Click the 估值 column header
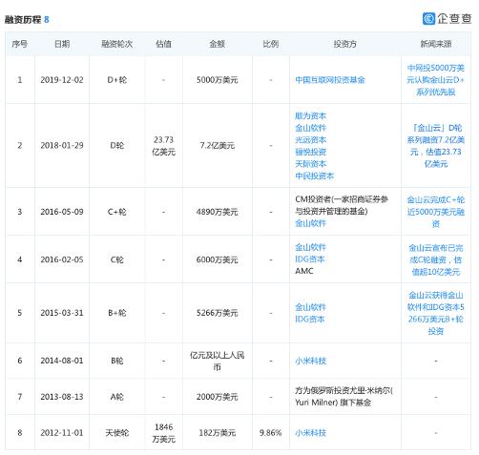This screenshot has height=455, width=479. click(x=163, y=44)
